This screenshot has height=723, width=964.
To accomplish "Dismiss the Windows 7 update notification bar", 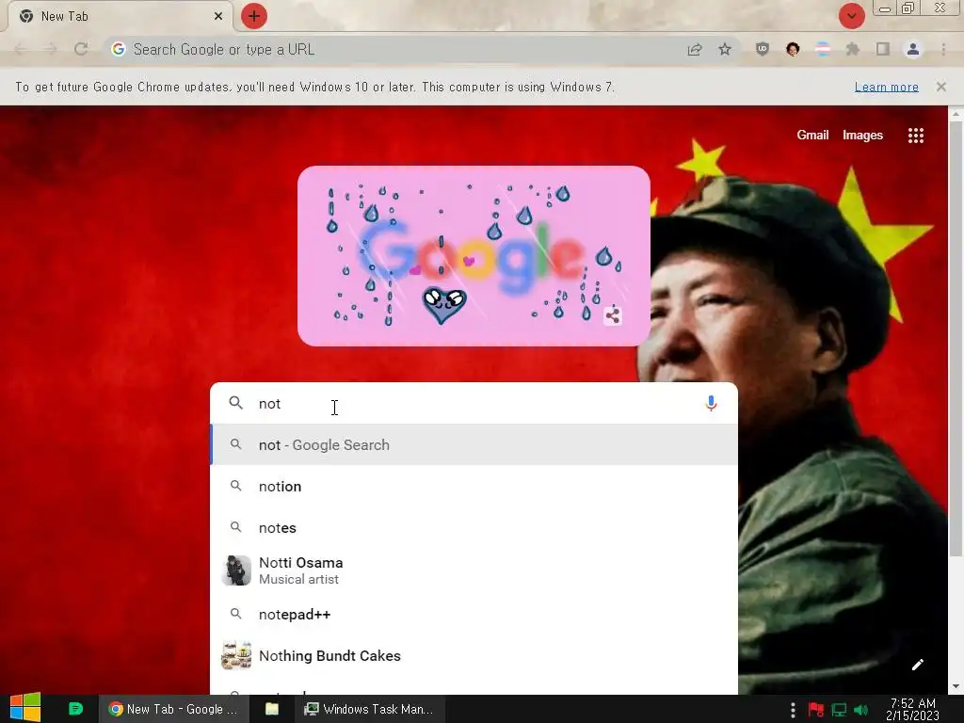I will point(941,87).
